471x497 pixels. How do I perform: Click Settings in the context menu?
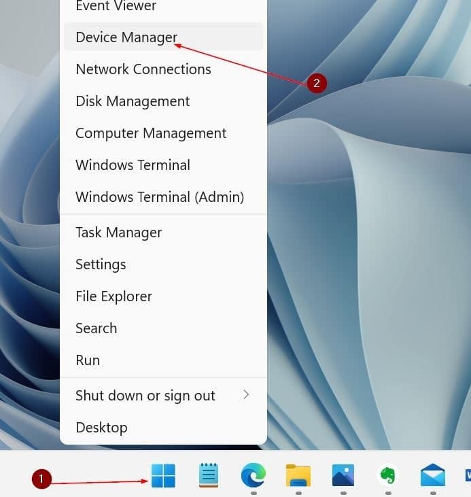(x=163, y=264)
